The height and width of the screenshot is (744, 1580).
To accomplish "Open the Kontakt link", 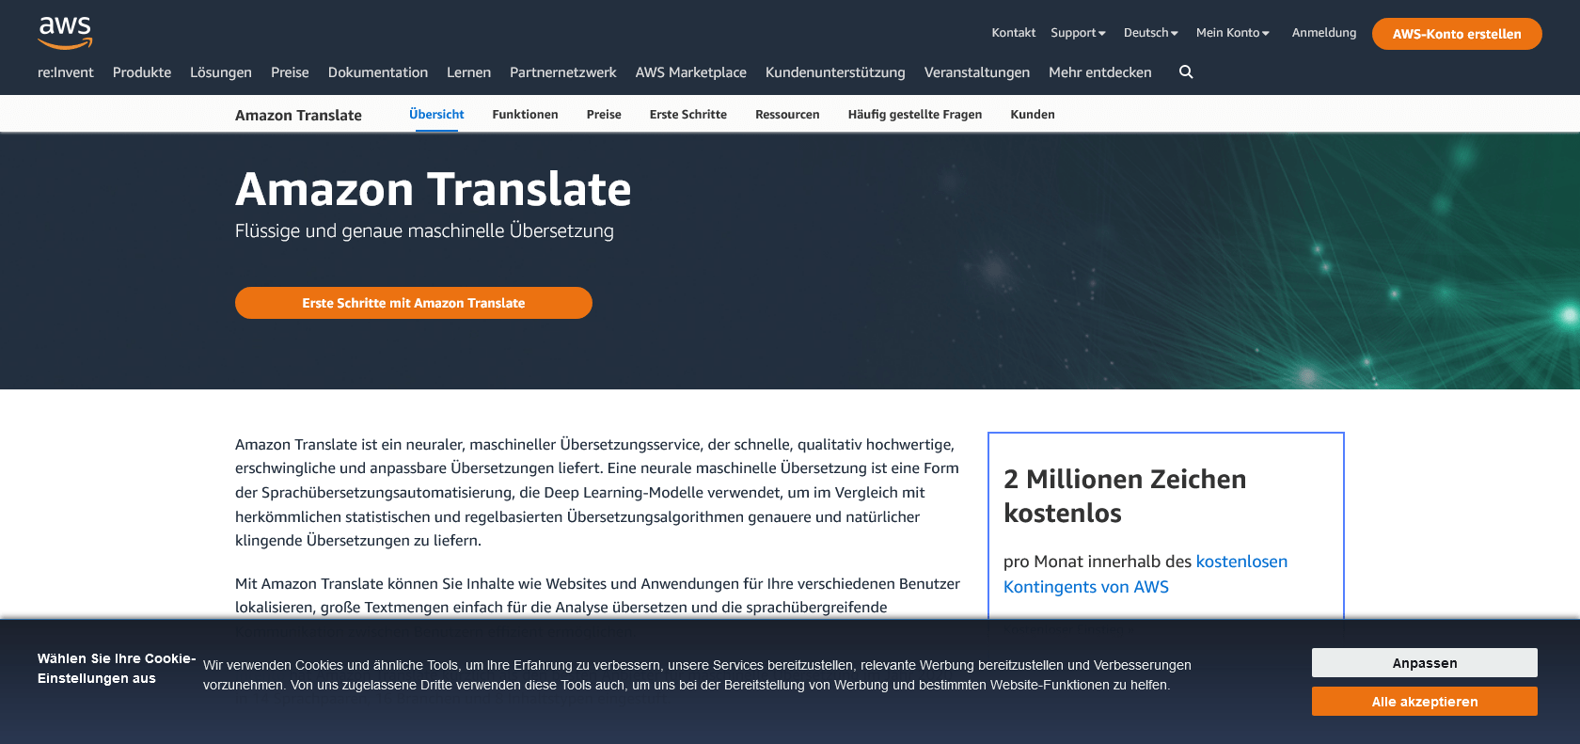I will (x=1013, y=33).
